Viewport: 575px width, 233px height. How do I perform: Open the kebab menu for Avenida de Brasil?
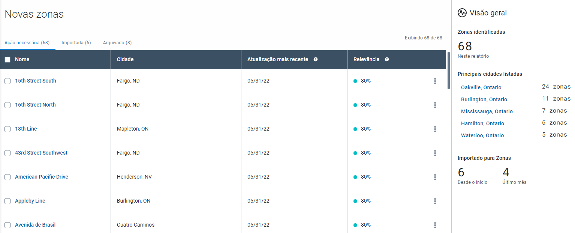pyautogui.click(x=435, y=225)
